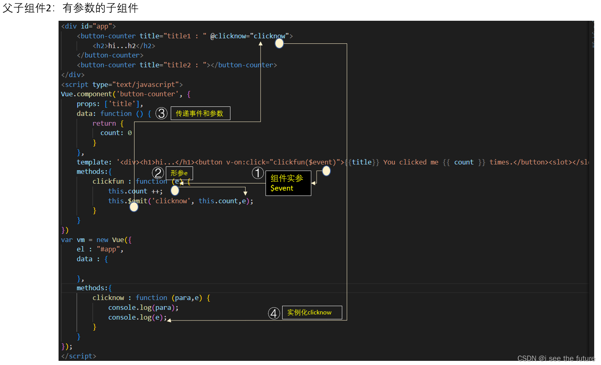Click the "var vm = new Vue({" line

coord(96,240)
